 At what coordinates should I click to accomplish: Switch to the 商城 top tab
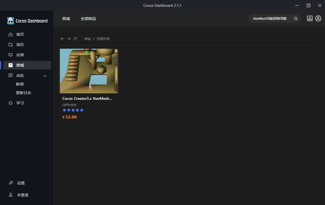tap(66, 19)
